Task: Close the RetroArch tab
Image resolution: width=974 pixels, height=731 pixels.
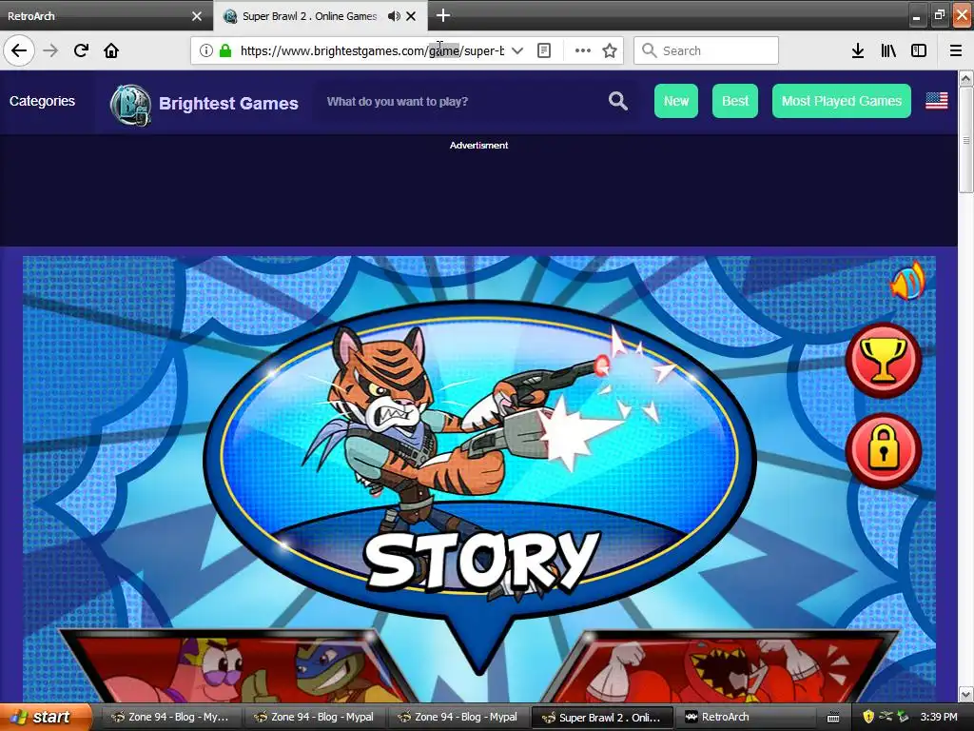Action: pos(197,16)
